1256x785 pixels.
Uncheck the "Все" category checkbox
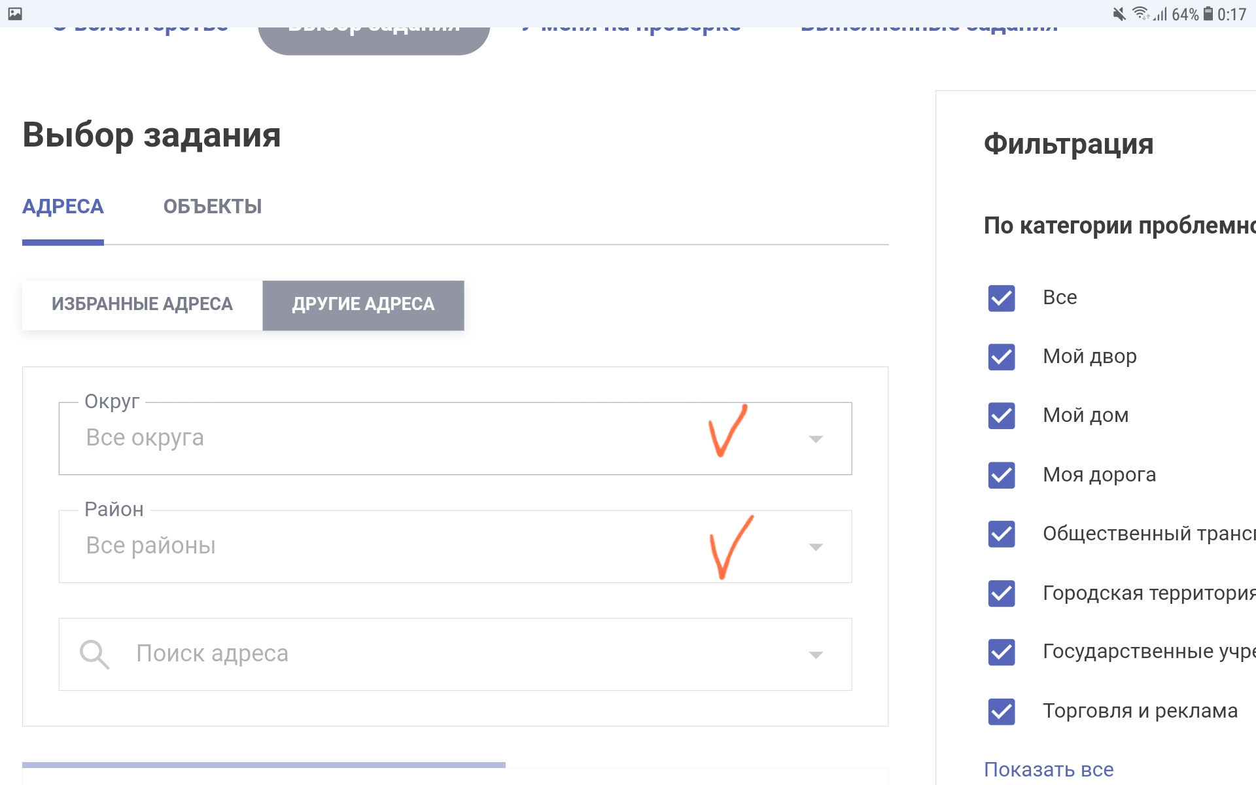[x=1002, y=298]
